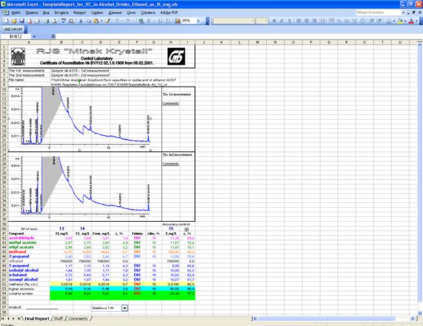
Task: Open the Данные menu
Action: pyautogui.click(x=115, y=13)
